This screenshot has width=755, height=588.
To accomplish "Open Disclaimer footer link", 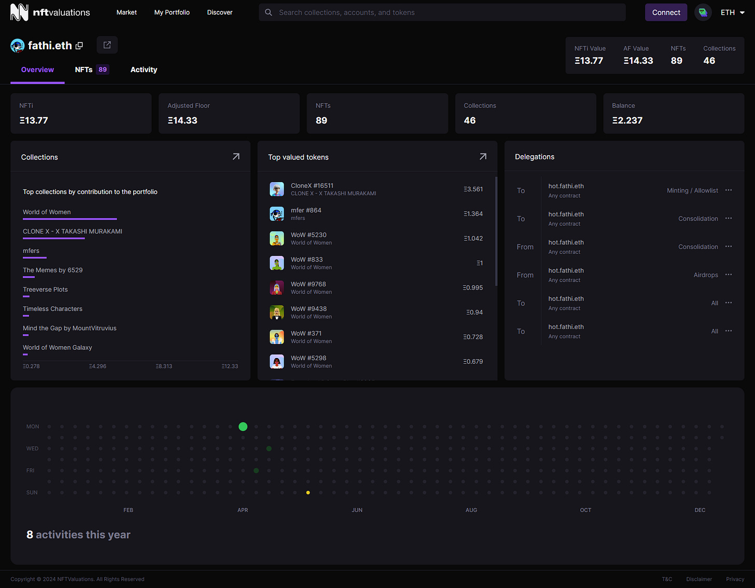I will click(699, 579).
